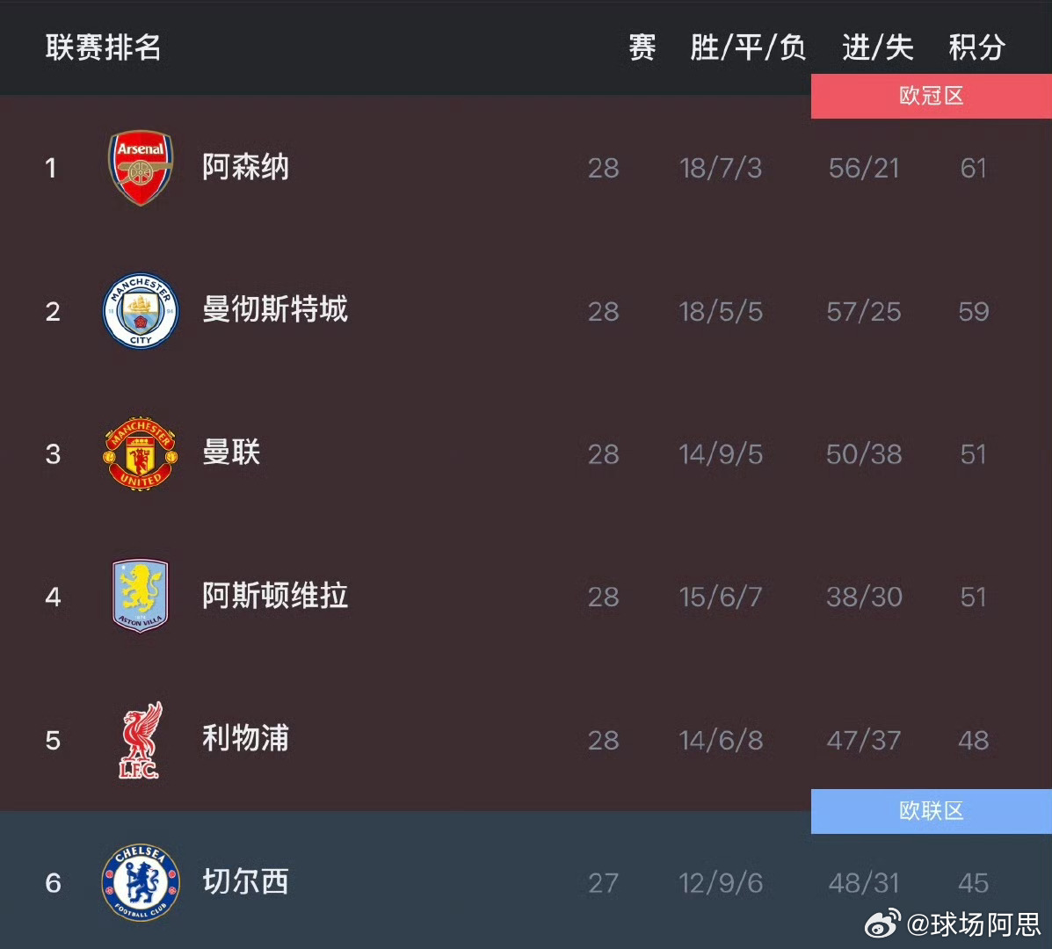
Task: Select the 欧冠区 red label
Action: coord(932,96)
